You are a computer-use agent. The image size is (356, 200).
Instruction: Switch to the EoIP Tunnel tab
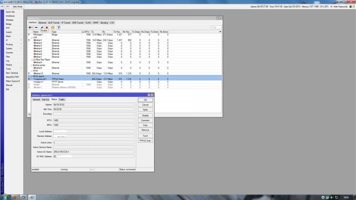coord(54,23)
